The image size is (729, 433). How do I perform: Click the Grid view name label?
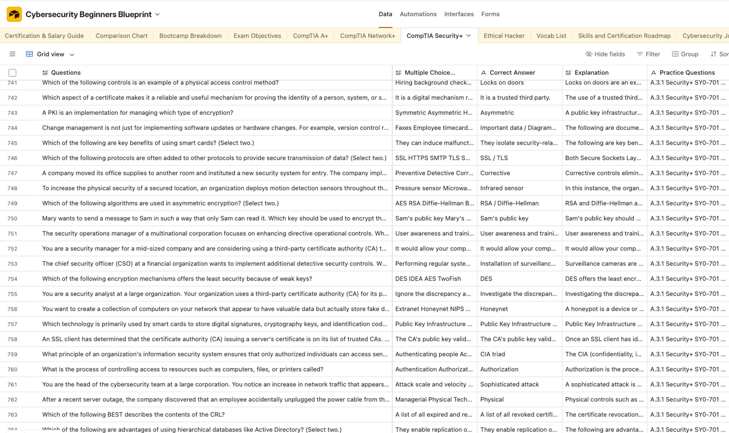coord(51,54)
